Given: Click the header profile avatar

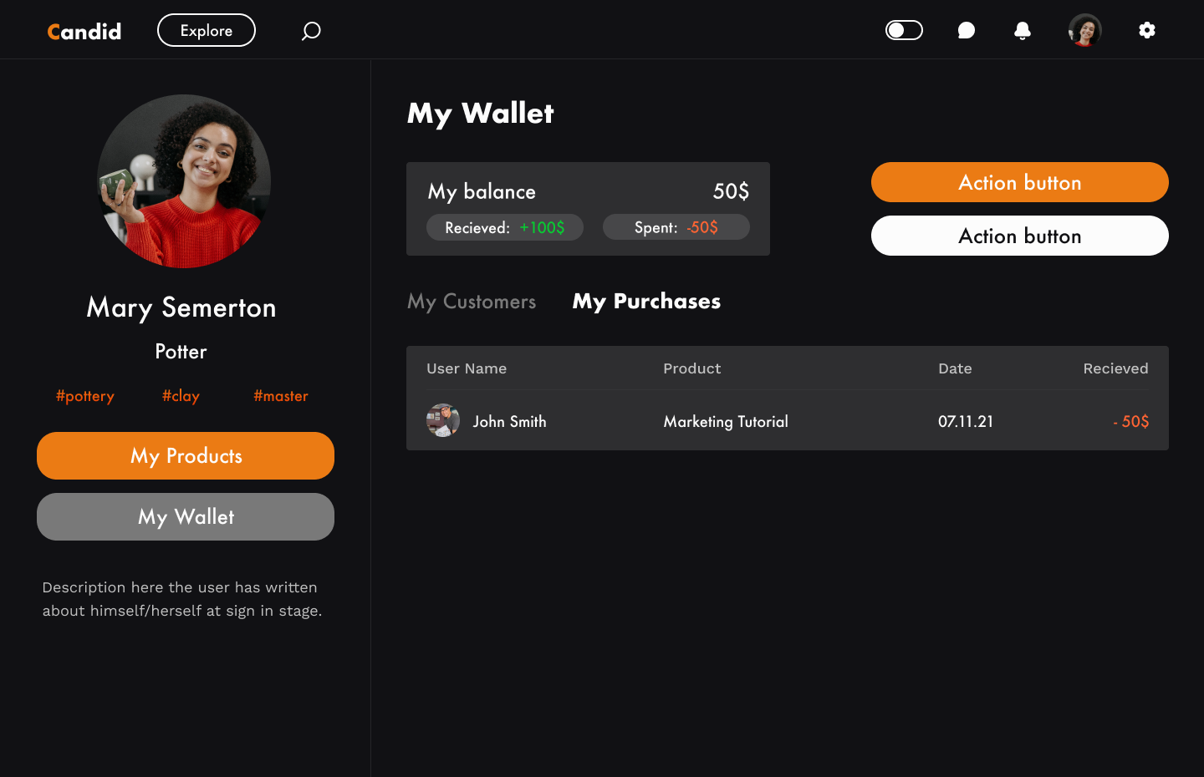Looking at the screenshot, I should tap(1084, 31).
